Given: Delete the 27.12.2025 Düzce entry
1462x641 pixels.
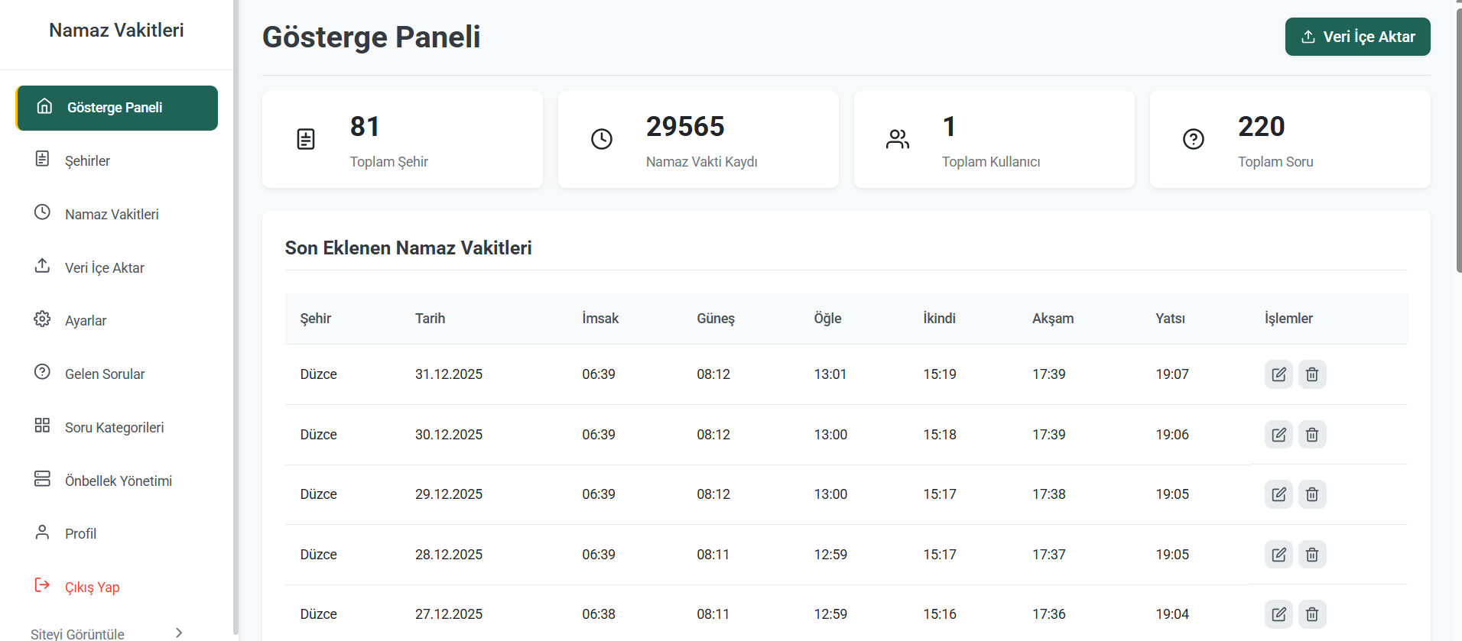Looking at the screenshot, I should [x=1312, y=614].
